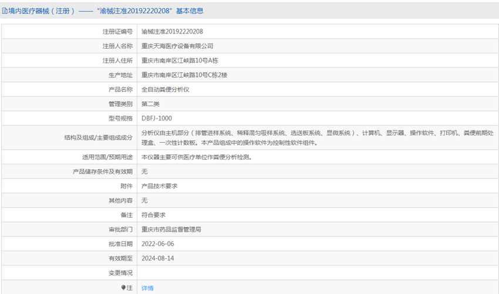Click the 审批部门 label
Viewport: 499px width, 294px height.
point(120,229)
